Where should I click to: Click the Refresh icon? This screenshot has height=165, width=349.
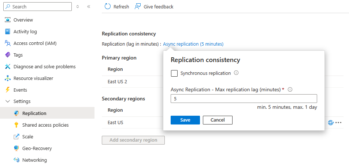click(108, 7)
